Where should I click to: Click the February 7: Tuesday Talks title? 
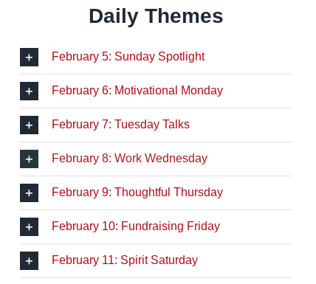click(120, 125)
